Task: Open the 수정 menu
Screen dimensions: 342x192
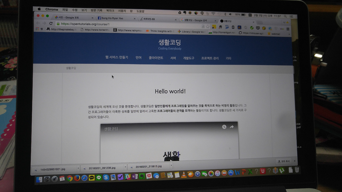Action: (75, 10)
